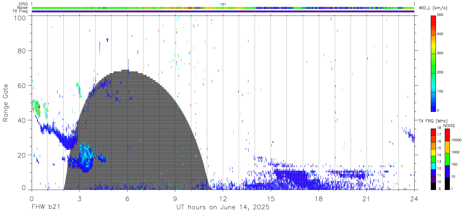Click the Range Gate axis title
The image size is (466, 215).
pos(6,102)
